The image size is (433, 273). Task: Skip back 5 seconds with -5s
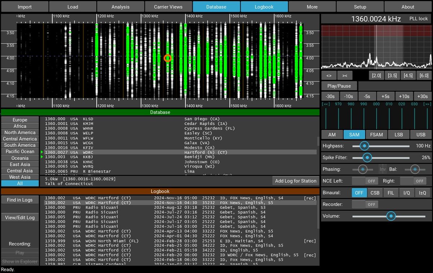tap(367, 97)
